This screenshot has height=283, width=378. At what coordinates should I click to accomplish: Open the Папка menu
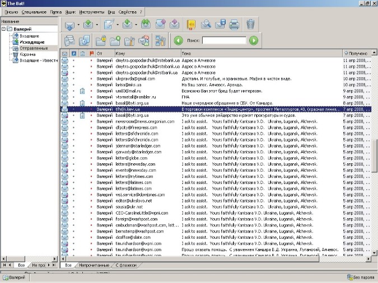55,12
